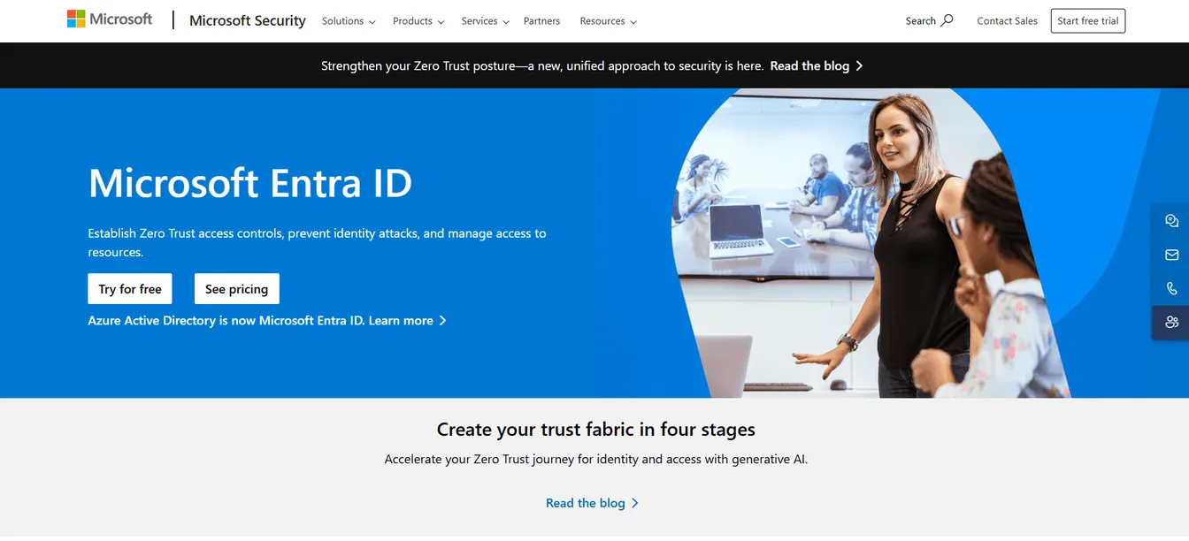1189x541 pixels.
Task: Click the email envelope icon in side panel
Action: point(1171,255)
